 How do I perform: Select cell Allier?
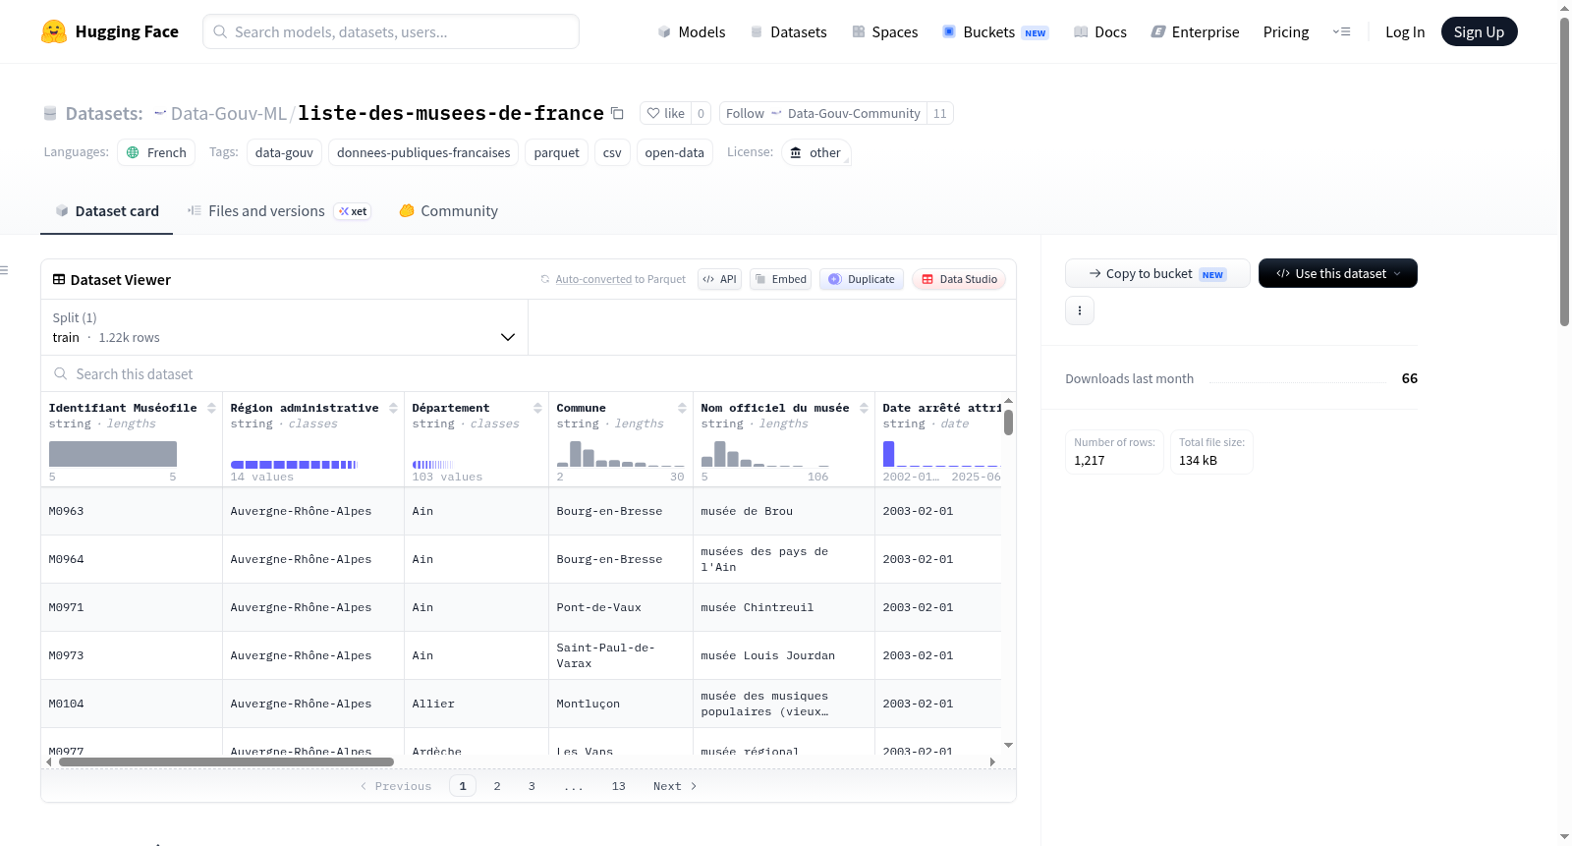[x=476, y=704]
